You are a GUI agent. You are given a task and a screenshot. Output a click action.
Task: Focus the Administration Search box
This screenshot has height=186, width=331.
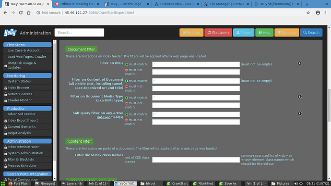coord(79,33)
